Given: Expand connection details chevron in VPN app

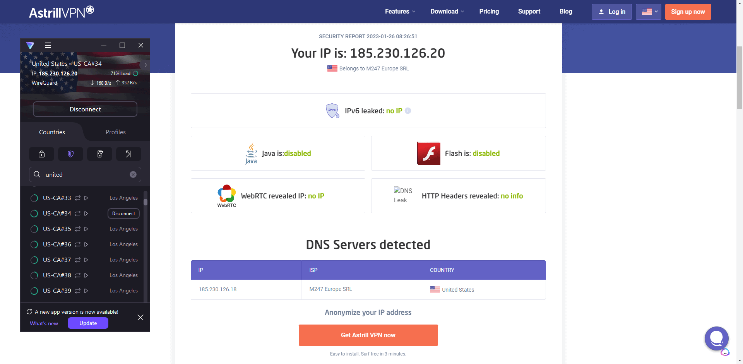Looking at the screenshot, I should [x=146, y=65].
